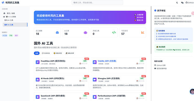The image size is (194, 101).
Task: Open the QuestionAI 2API (数学/翻译) title
Action: [53, 96]
